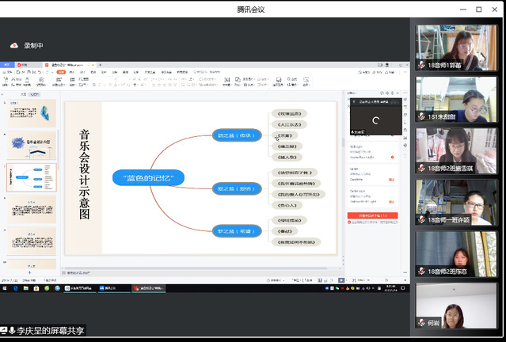Select 18音师2班陈恋's video tile
The image size is (506, 342).
point(457,253)
